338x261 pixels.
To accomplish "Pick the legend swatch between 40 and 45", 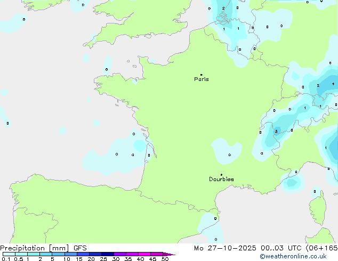I will tap(144, 254).
